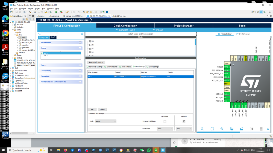Click the Open Perspective toolbar icon

coord(253,12)
